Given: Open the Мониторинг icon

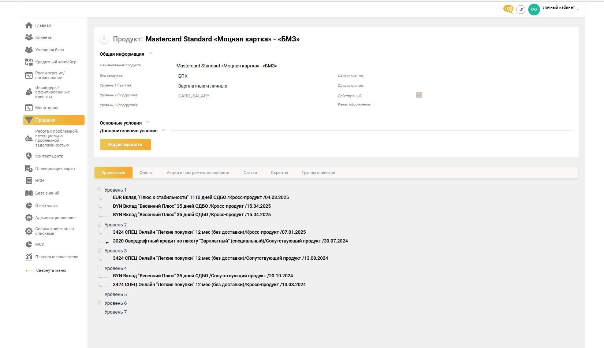Looking at the screenshot, I should tap(29, 108).
